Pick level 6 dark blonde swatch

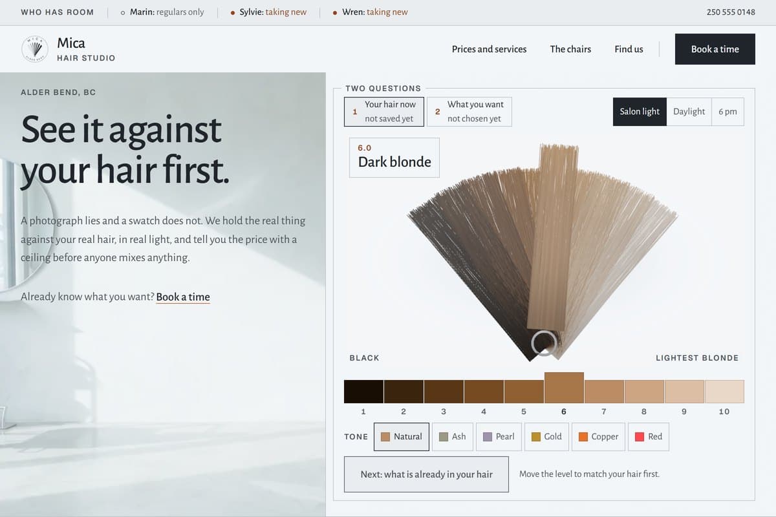[x=564, y=388]
